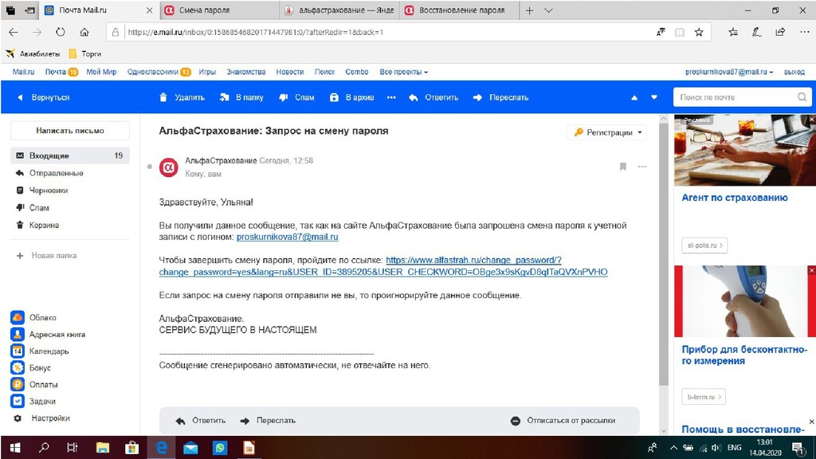816x459 pixels.
Task: Open Новости in portal menu
Action: (290, 72)
